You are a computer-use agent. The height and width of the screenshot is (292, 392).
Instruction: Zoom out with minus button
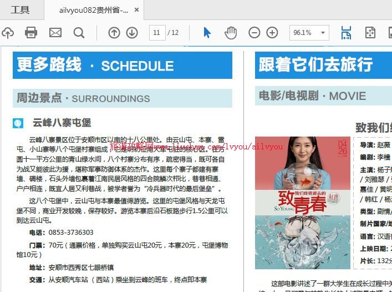[x=254, y=33]
